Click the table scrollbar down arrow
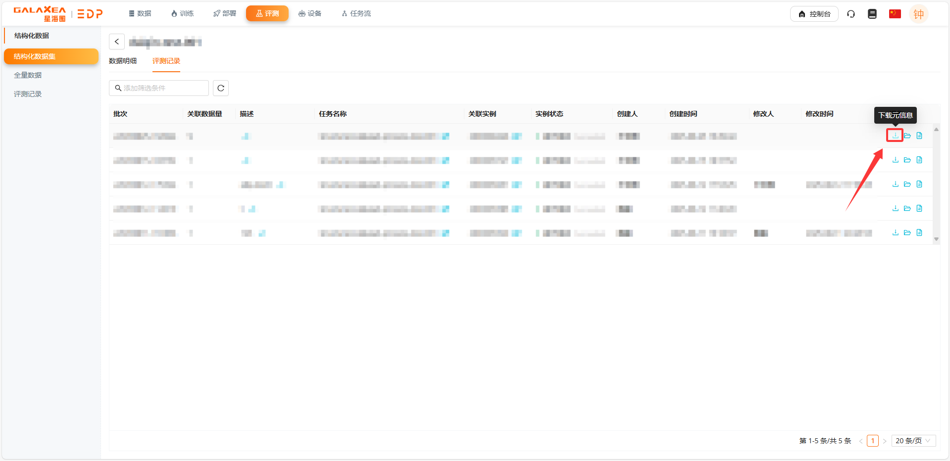This screenshot has height=461, width=950. [x=936, y=239]
